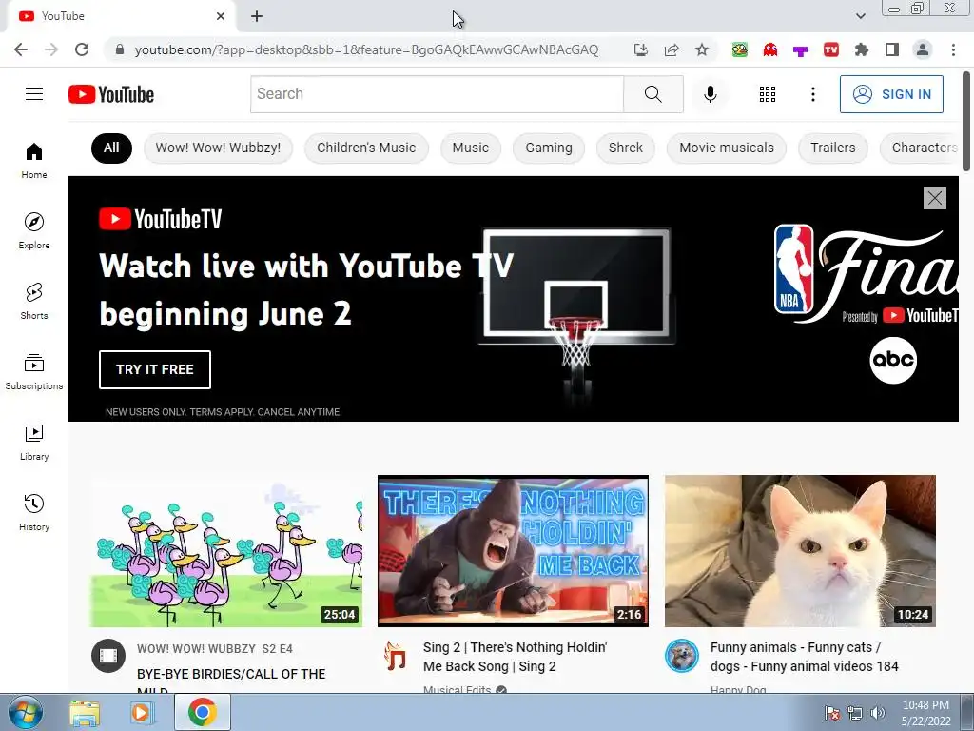Close the YouTube TV ad banner

click(x=934, y=198)
